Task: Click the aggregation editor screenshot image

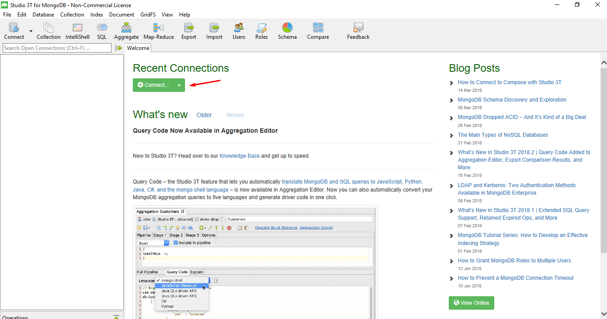Action: tap(255, 262)
